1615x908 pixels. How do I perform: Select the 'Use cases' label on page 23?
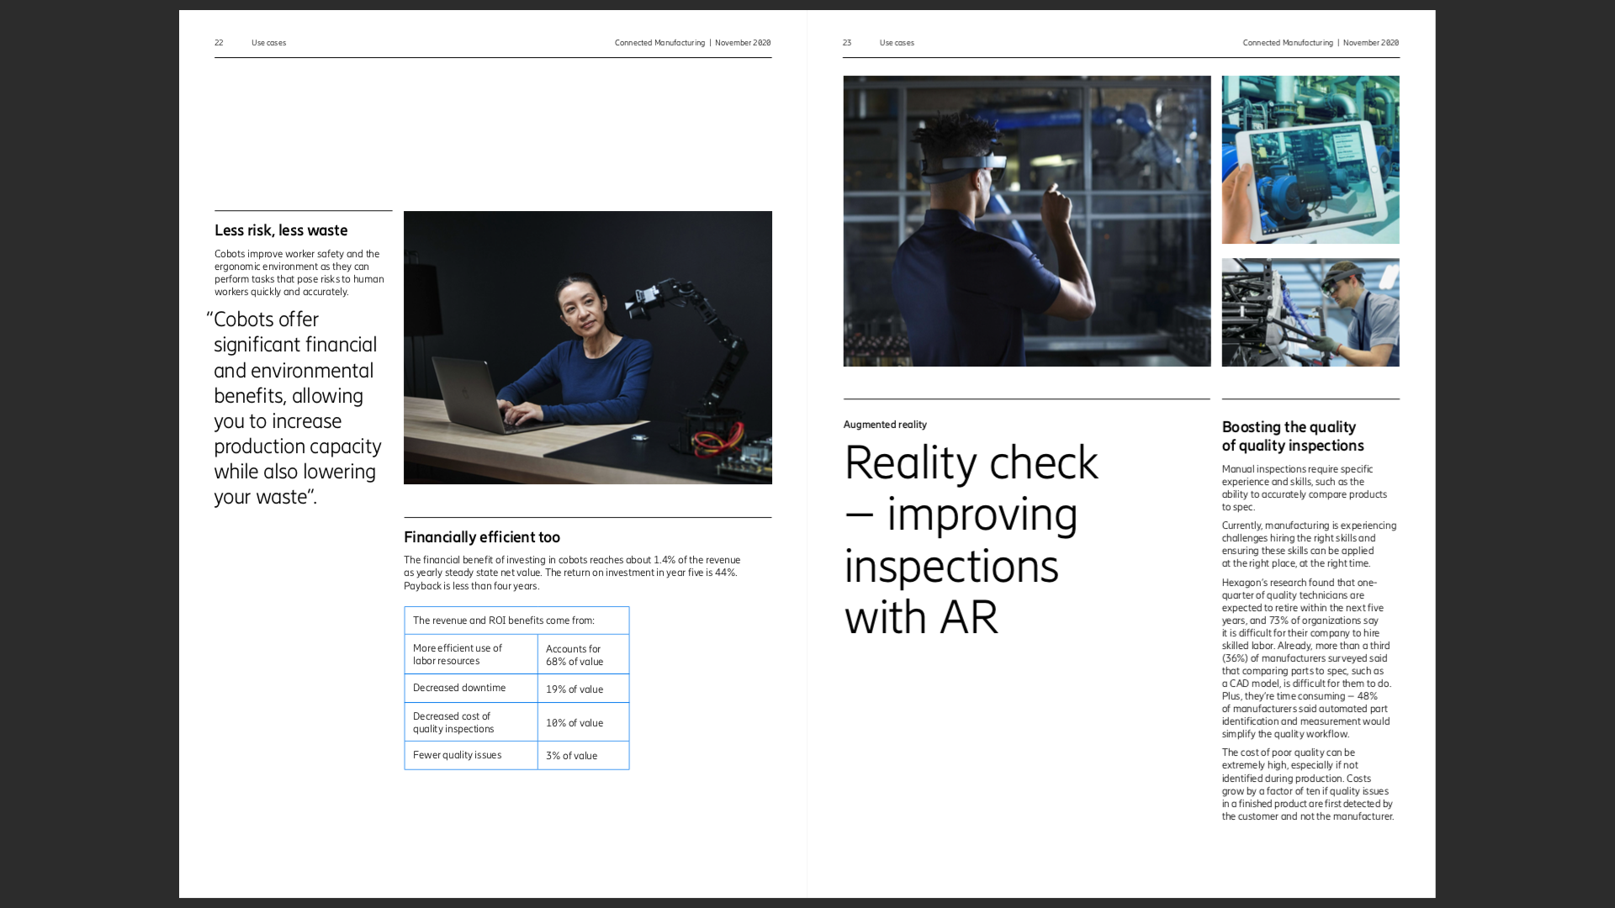pyautogui.click(x=896, y=42)
